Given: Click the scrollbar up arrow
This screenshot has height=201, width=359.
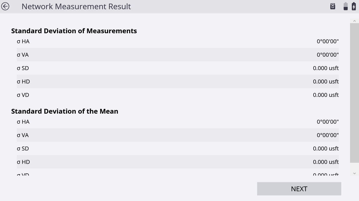Looking at the screenshot, I should [x=355, y=21].
